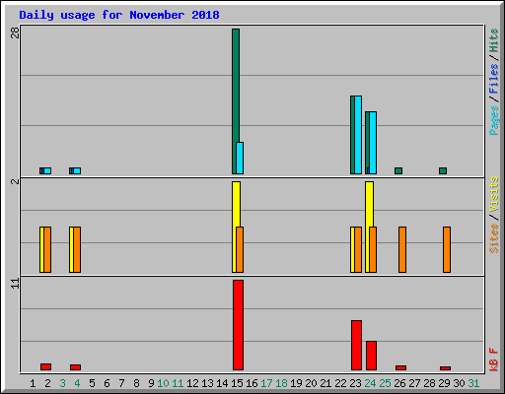Click day label '1' on the x-axis
Viewport: 505px width, 394px height.
coord(33,383)
